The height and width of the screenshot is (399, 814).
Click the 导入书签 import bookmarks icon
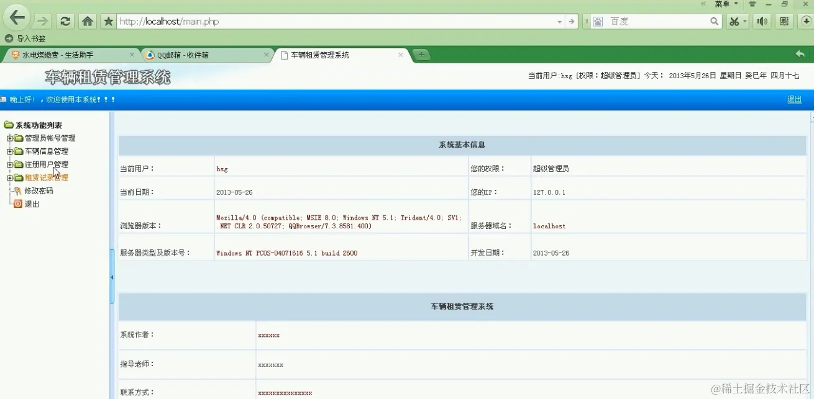pos(9,38)
